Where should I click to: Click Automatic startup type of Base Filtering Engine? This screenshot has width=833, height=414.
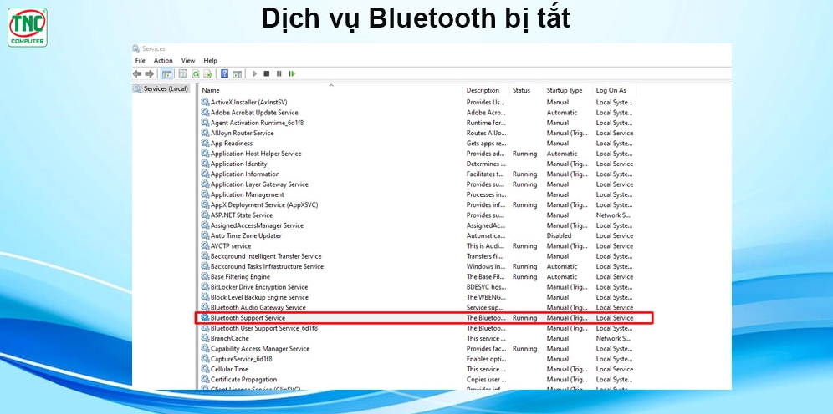pos(562,277)
